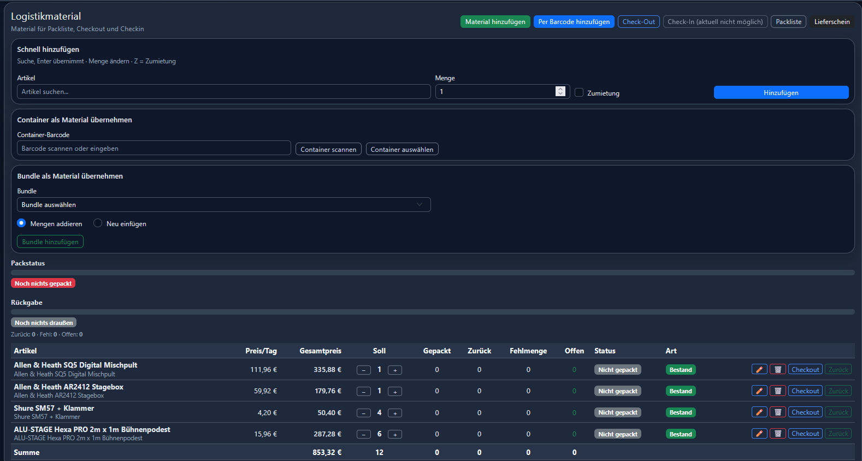Image resolution: width=862 pixels, height=461 pixels.
Task: Click the blue Hinzufügen button
Action: coord(781,92)
